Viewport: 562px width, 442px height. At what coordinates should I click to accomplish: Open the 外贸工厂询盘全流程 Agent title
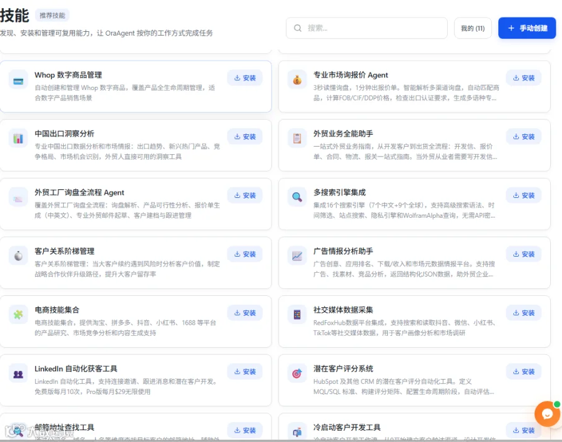pyautogui.click(x=79, y=192)
